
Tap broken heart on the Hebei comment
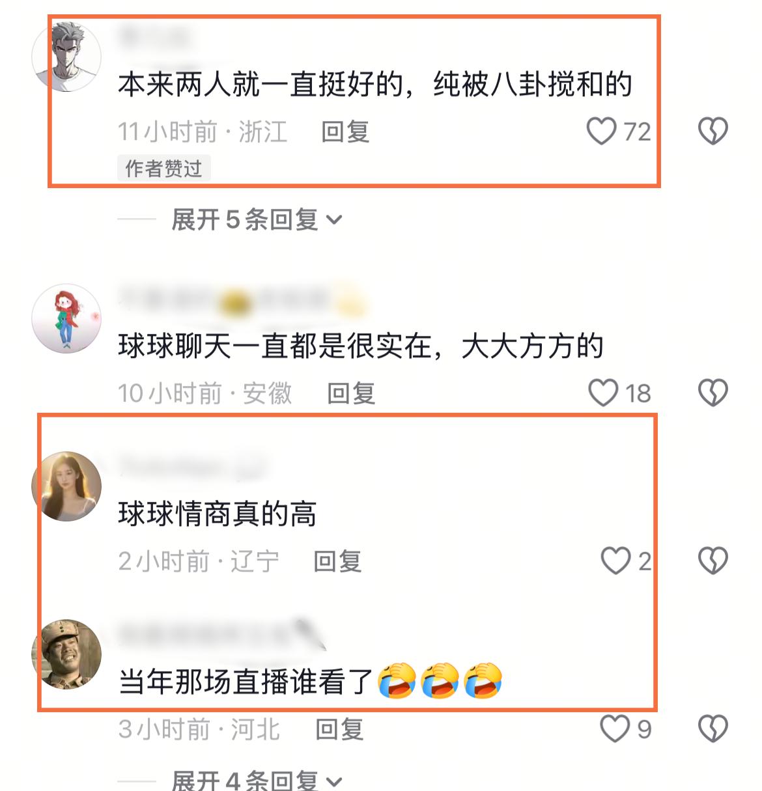713,729
